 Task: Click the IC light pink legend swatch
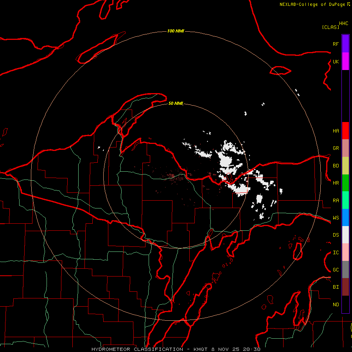345,252
